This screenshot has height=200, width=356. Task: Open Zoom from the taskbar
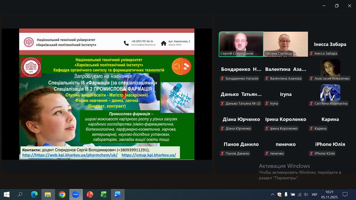76,195
